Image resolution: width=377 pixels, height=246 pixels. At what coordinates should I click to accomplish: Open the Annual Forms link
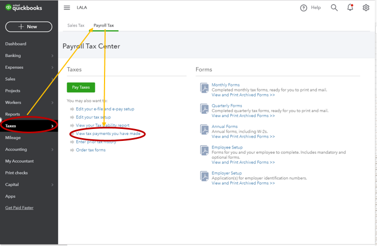(x=225, y=126)
